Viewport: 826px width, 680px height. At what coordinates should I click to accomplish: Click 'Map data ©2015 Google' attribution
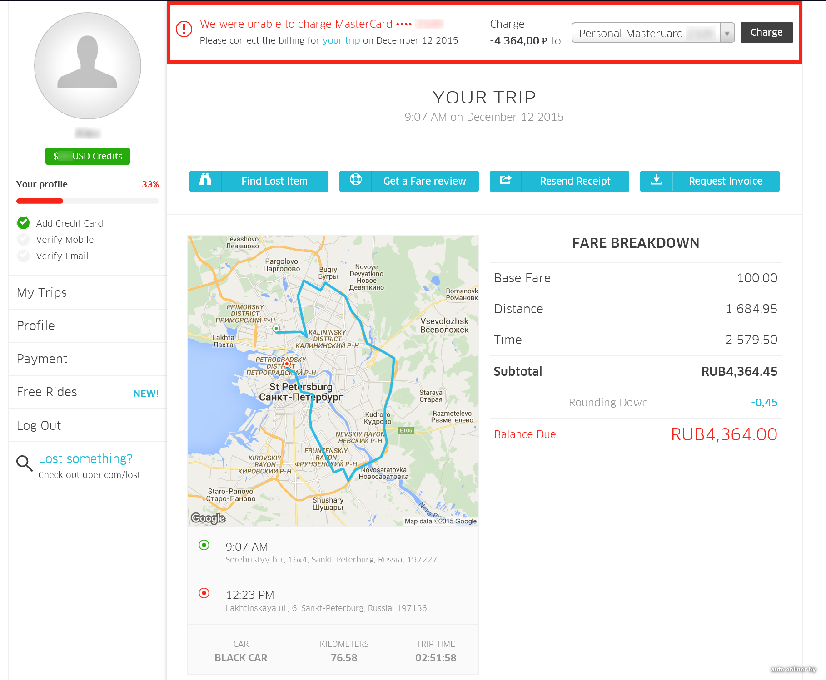441,521
